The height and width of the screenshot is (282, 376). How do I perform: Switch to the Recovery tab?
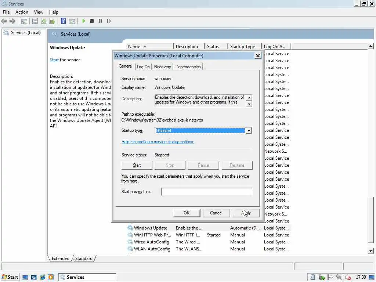pyautogui.click(x=162, y=67)
